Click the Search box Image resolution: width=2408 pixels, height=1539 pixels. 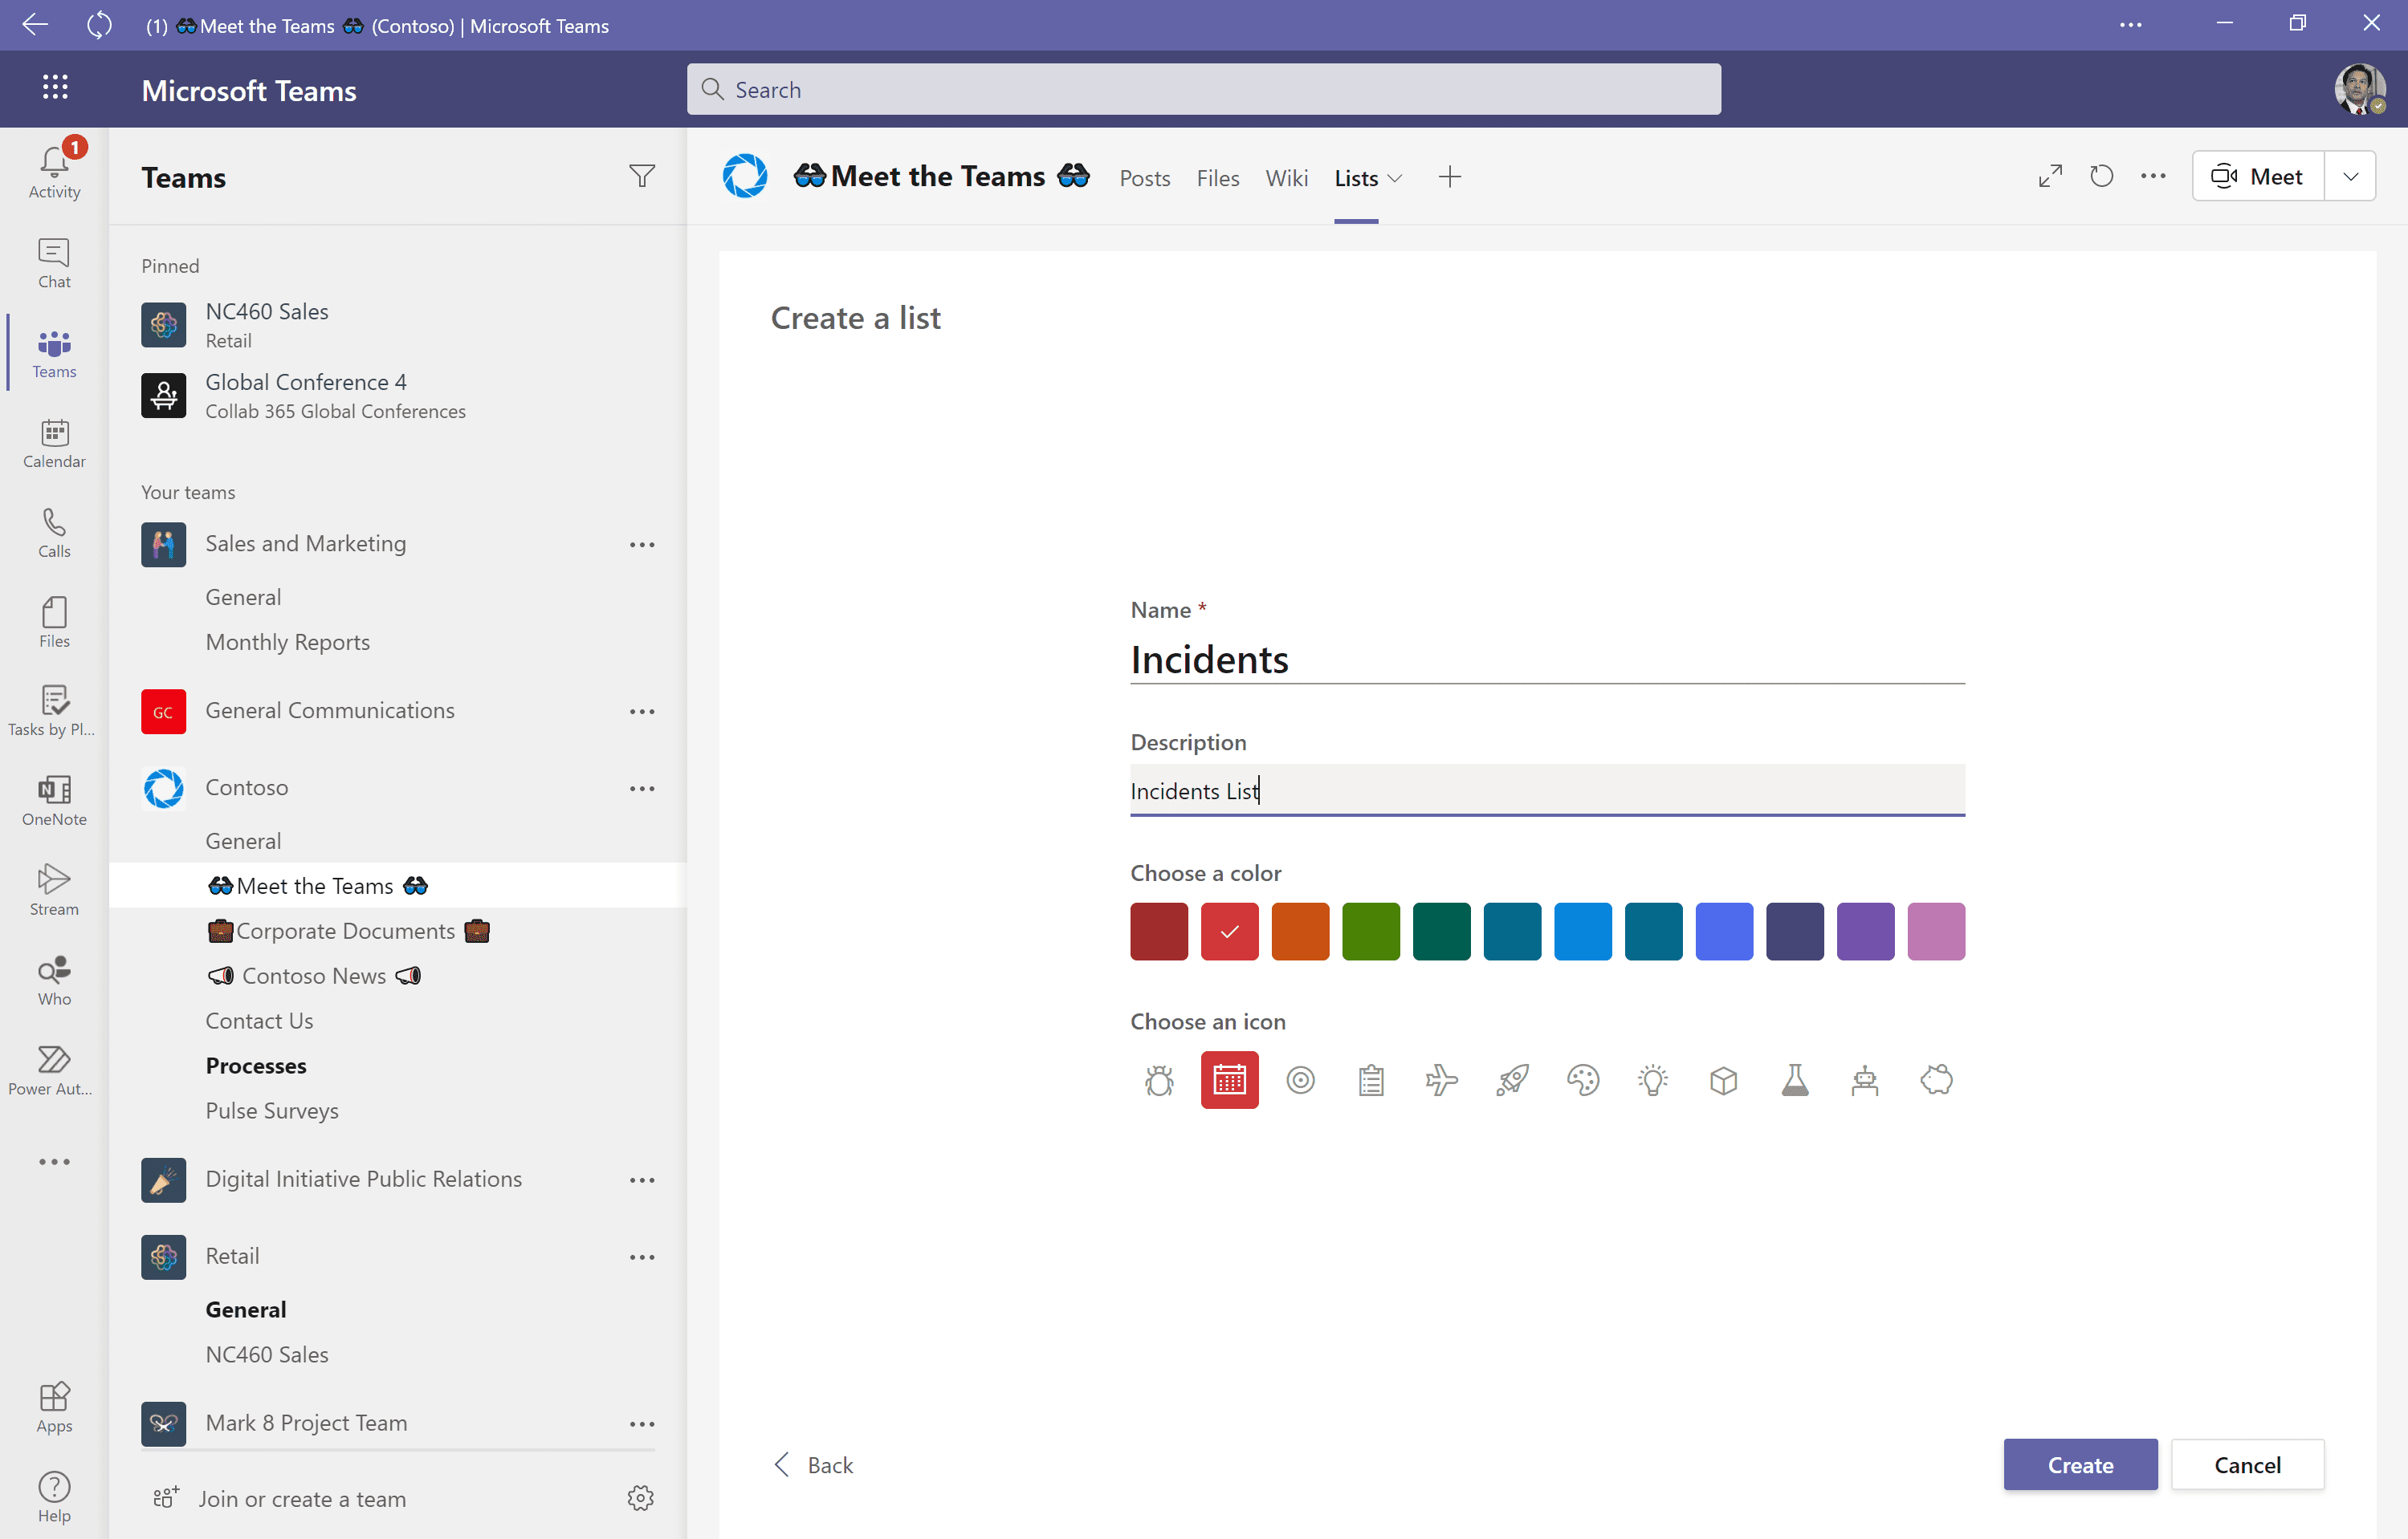coord(1203,90)
